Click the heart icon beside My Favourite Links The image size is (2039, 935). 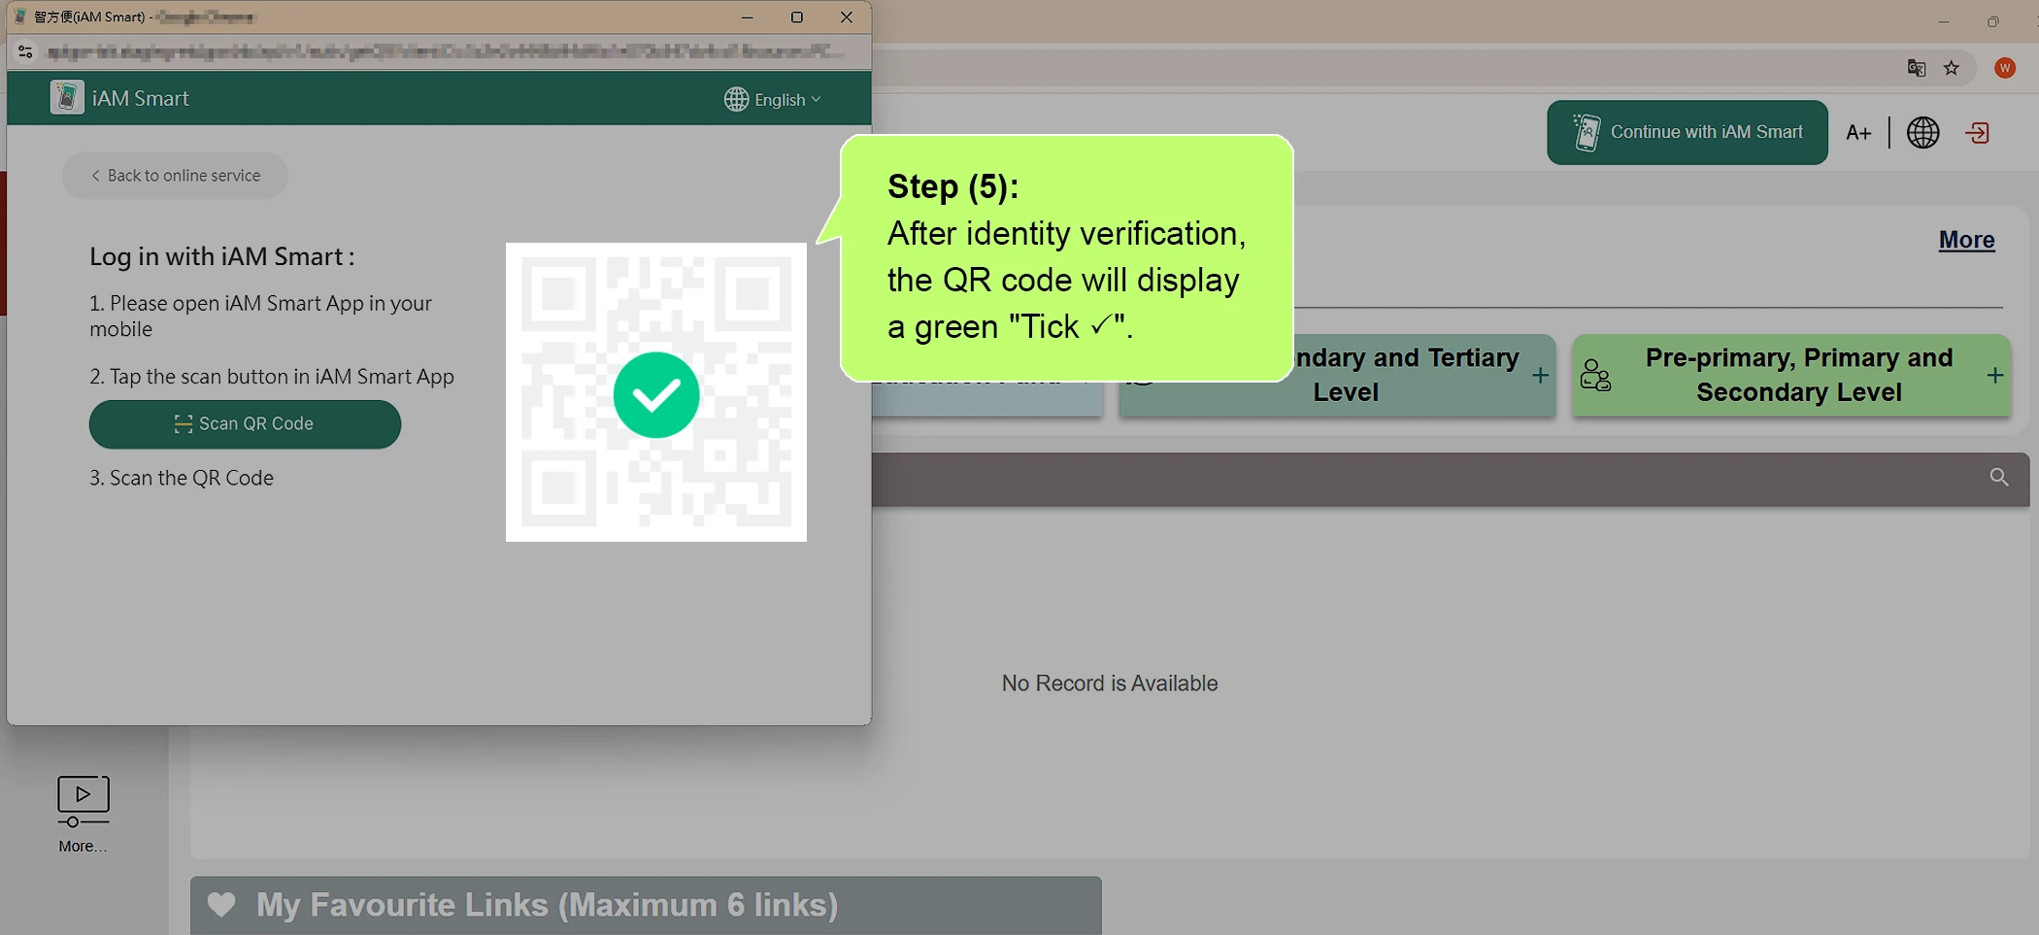[x=221, y=905]
